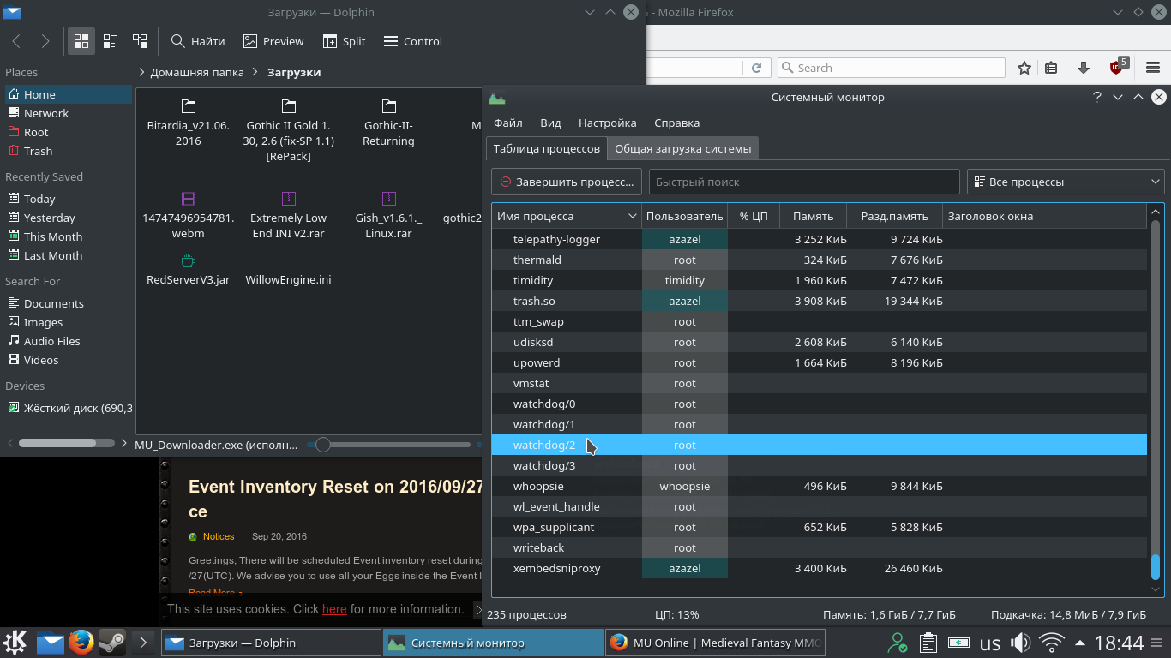
Task: Switch Dolphin to compact view mode
Action: coord(111,41)
